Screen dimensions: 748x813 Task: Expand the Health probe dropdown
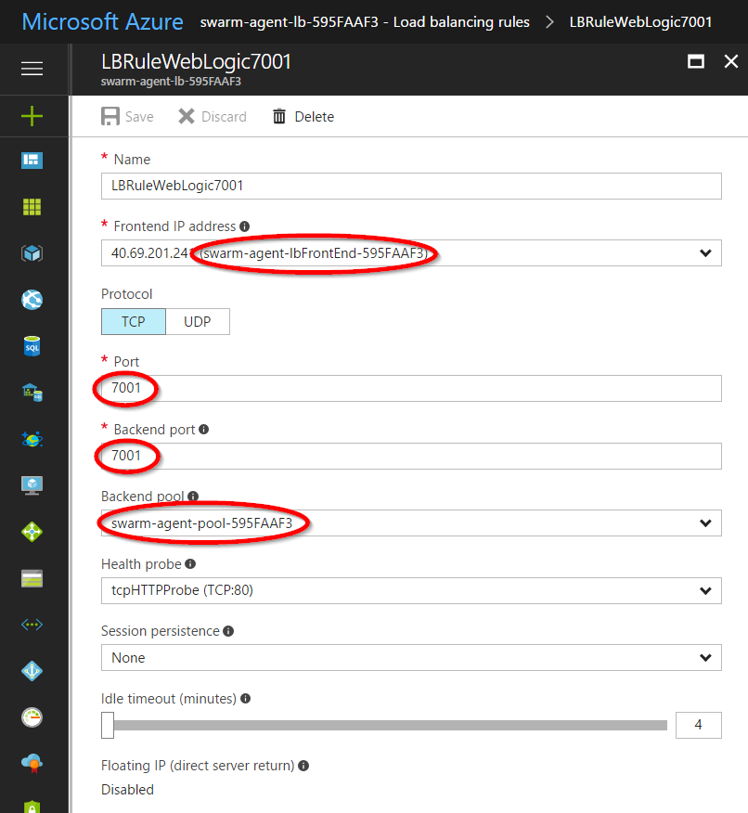click(x=704, y=590)
